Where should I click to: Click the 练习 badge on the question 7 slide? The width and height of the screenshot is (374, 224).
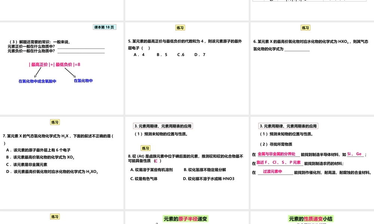tap(55, 122)
